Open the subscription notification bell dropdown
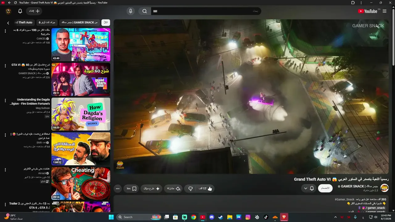The height and width of the screenshot is (222, 395). coord(309,188)
